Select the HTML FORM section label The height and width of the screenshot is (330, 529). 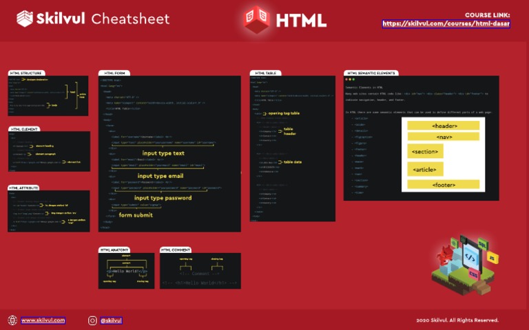click(x=114, y=73)
